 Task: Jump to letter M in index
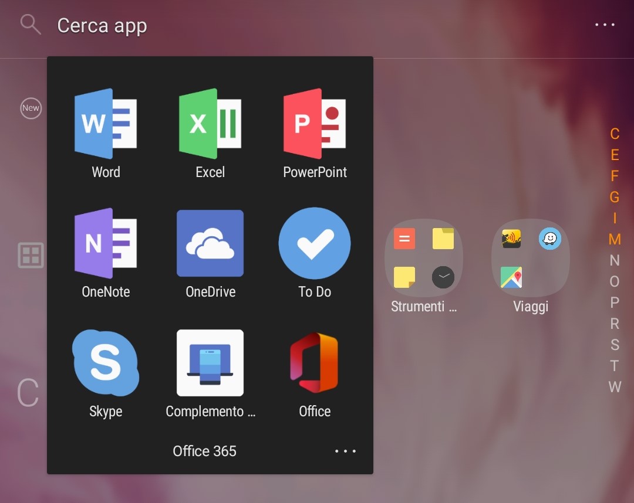[x=615, y=239]
